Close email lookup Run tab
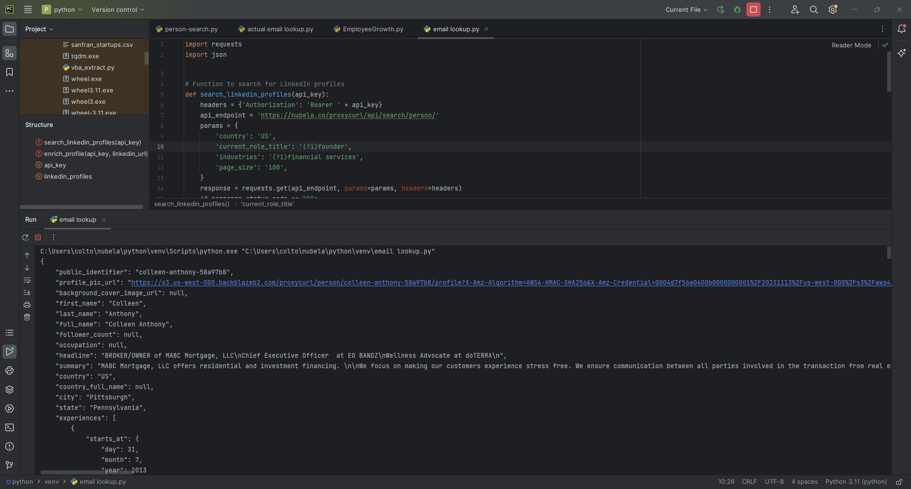Screen dimensions: 911x489 [104, 220]
